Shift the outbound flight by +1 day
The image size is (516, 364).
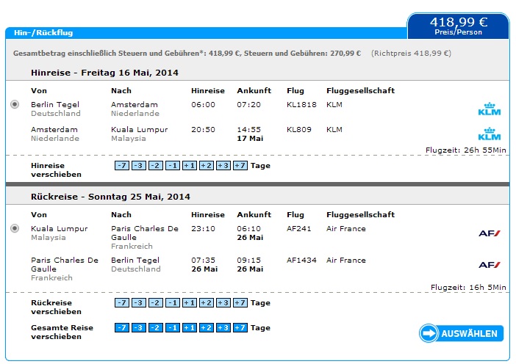pos(190,166)
